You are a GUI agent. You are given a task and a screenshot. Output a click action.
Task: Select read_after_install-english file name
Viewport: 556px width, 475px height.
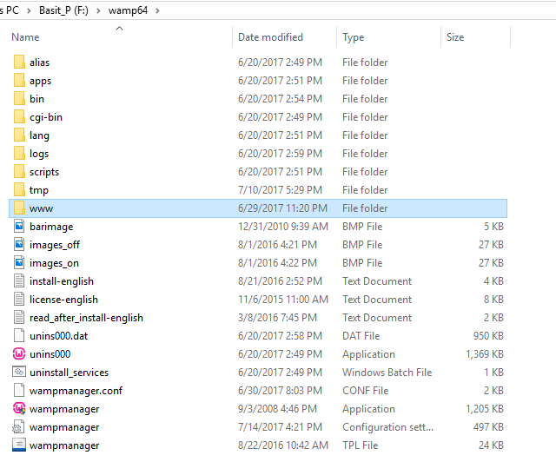tap(86, 318)
